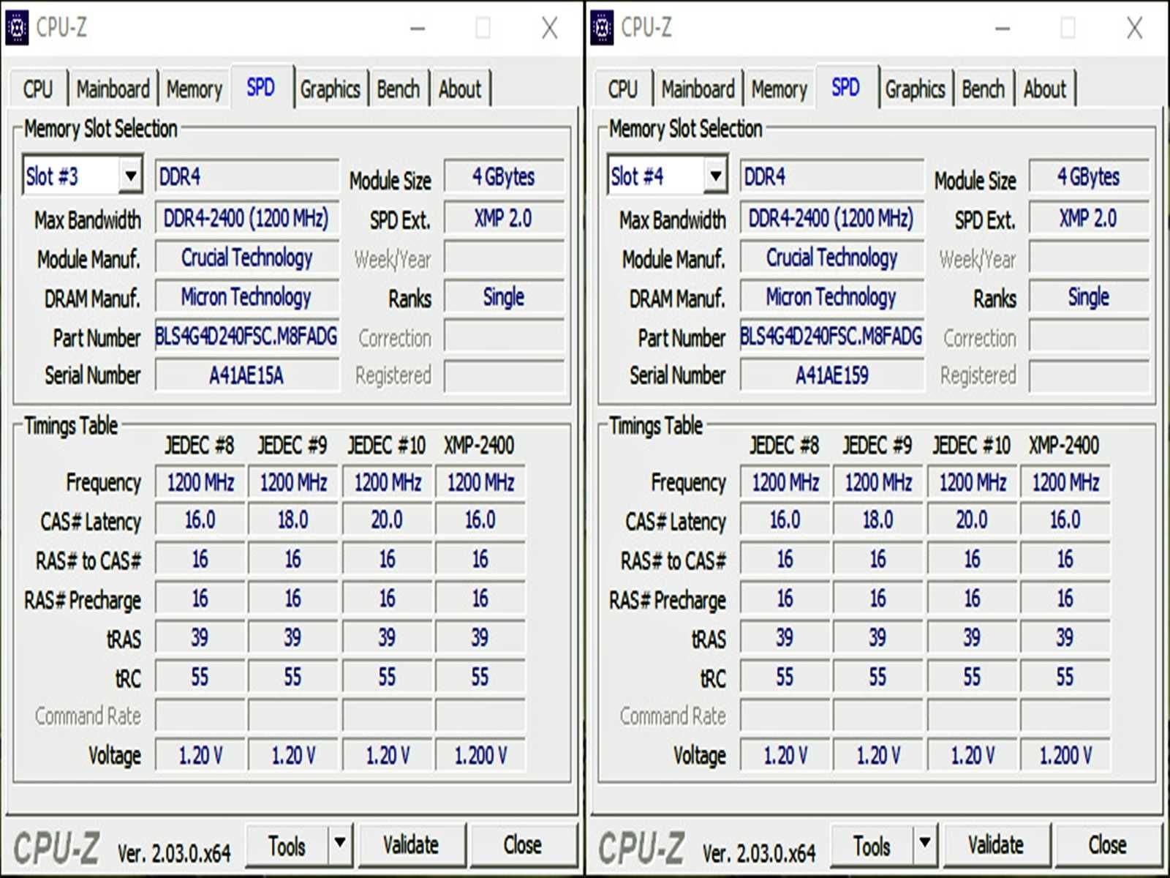Click JEDEC #8 column header in right window
This screenshot has width=1170, height=878.
coord(784,445)
